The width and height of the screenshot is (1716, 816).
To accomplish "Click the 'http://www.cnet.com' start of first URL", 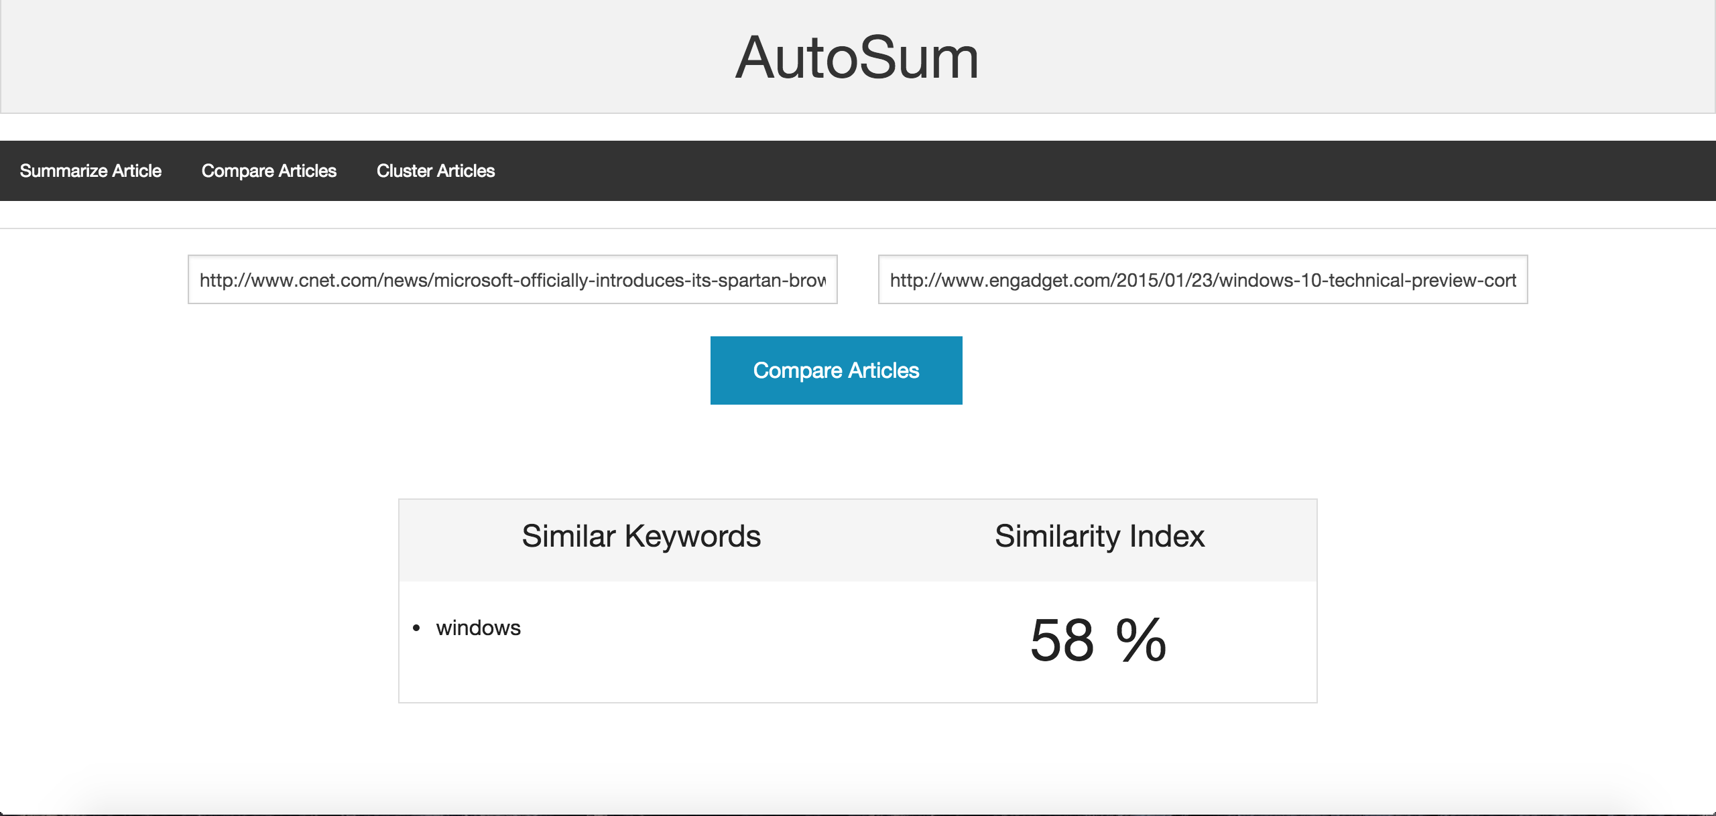I will [288, 280].
